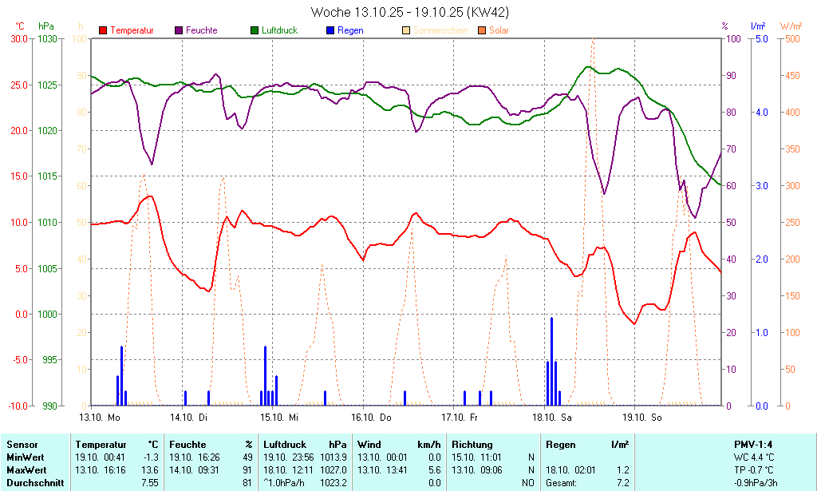This screenshot has width=817, height=491.
Task: Select the PMV-1:4 header in the table
Action: 753,445
